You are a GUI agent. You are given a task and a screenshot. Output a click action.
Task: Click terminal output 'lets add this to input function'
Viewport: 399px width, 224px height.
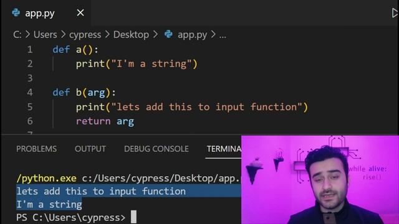coord(101,191)
